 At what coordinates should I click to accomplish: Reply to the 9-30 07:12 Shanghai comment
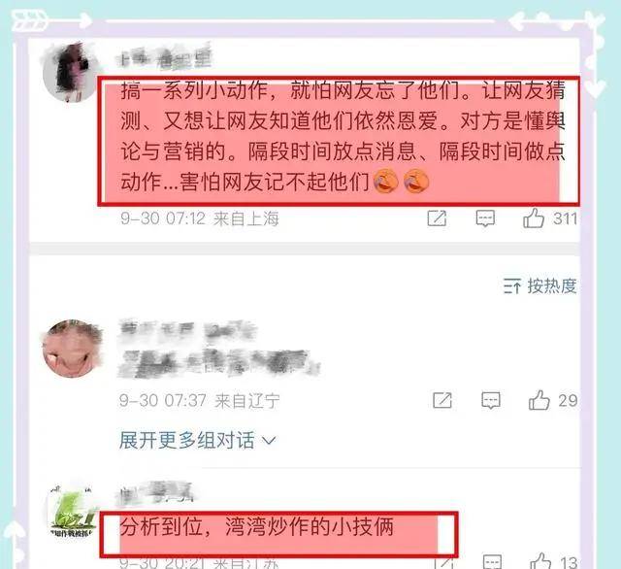(x=485, y=218)
